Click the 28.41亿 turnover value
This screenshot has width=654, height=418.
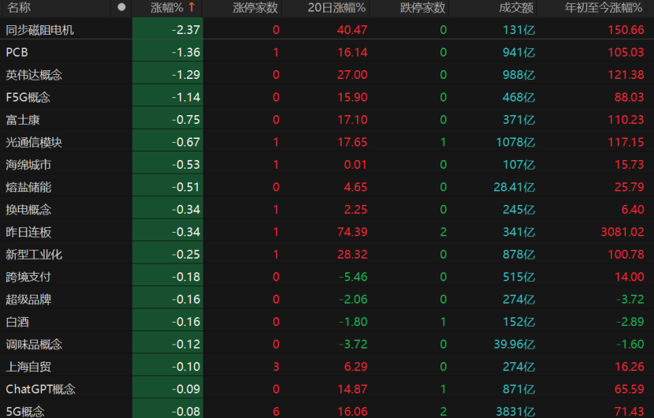pyautogui.click(x=515, y=187)
